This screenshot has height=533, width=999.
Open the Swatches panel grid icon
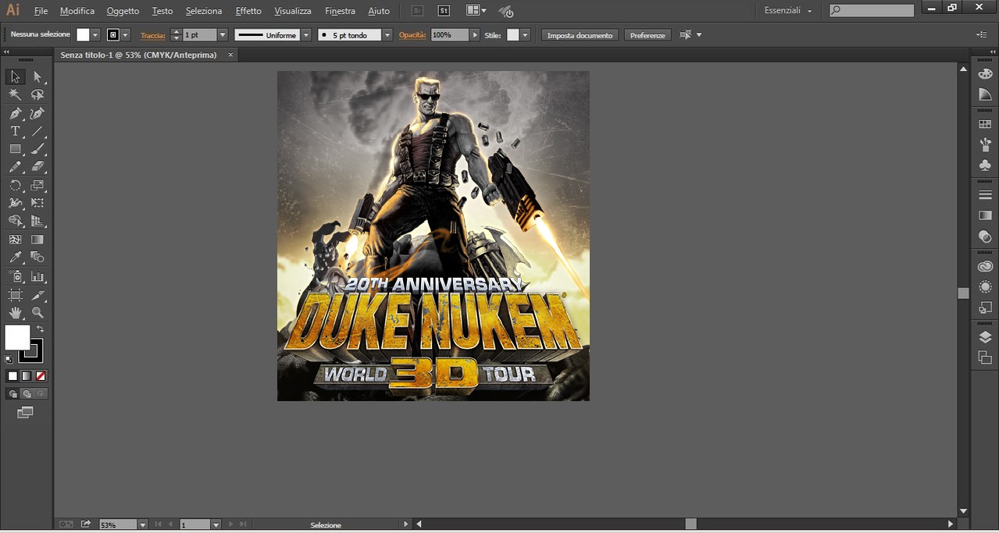[x=985, y=124]
